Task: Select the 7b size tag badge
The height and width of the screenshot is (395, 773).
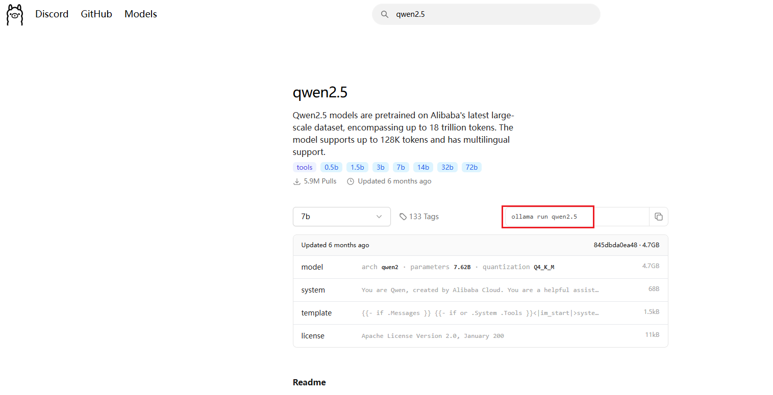Action: (401, 167)
